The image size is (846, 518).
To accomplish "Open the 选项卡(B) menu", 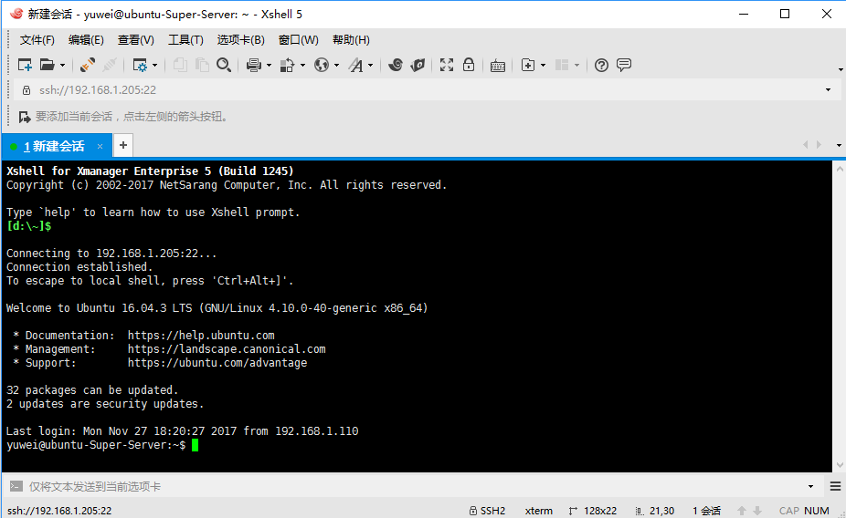I will click(240, 40).
